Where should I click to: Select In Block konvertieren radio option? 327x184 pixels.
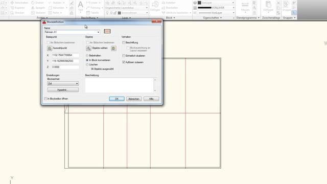tap(87, 60)
